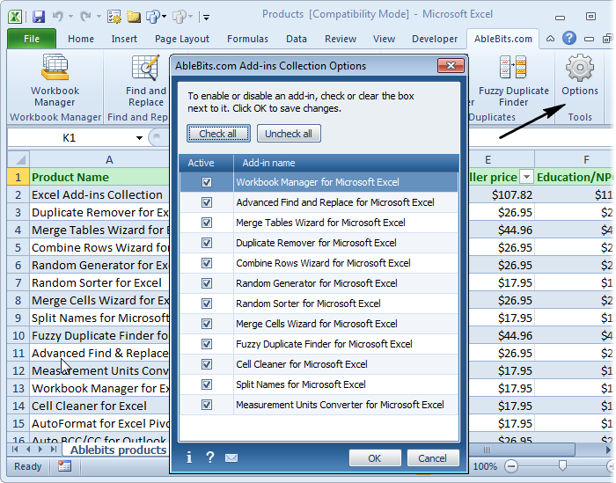Toggle Merge Tables Wizard checkbox
The height and width of the screenshot is (483, 616).
click(x=207, y=223)
